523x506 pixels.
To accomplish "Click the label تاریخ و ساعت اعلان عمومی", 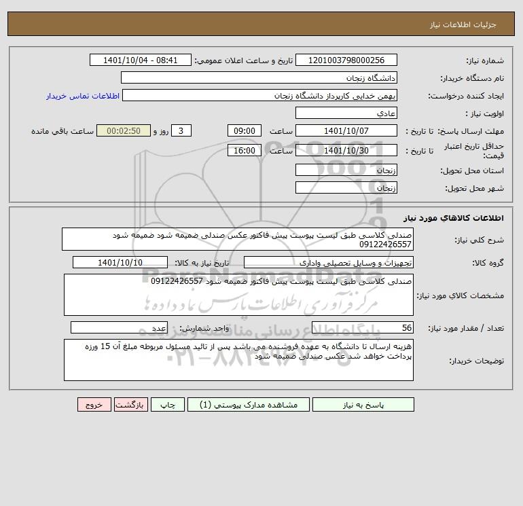I will (243, 60).
